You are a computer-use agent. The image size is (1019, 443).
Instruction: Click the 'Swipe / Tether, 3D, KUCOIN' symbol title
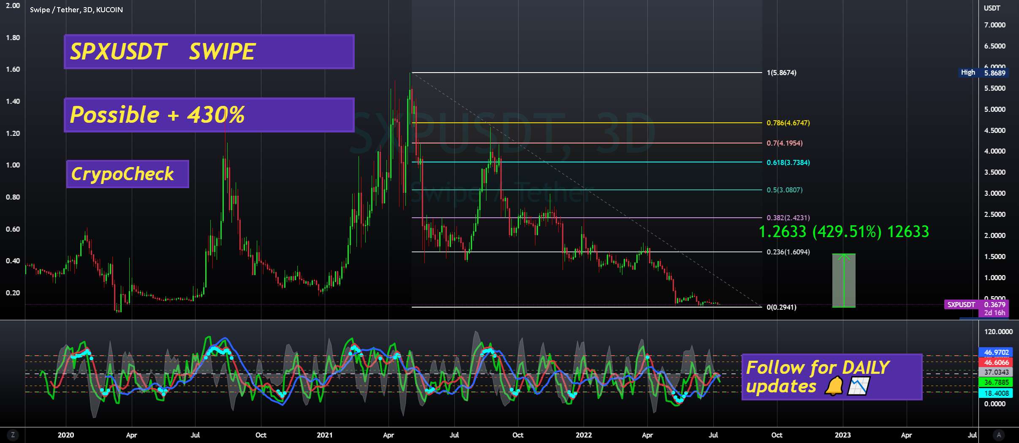click(x=76, y=10)
